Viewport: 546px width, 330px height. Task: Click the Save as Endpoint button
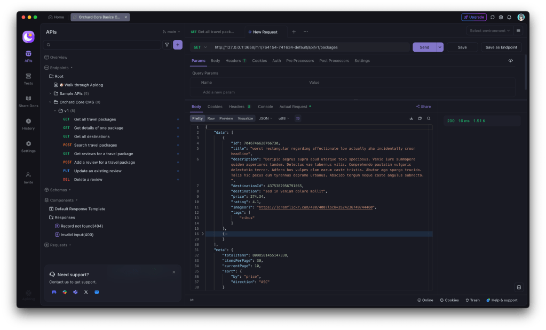[501, 47]
